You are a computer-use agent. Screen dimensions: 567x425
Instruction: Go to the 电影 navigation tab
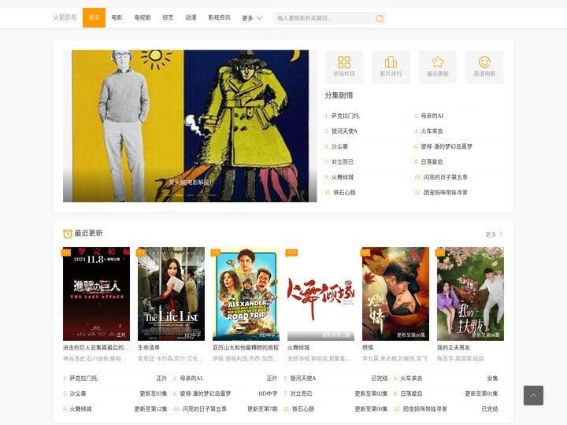pos(117,17)
